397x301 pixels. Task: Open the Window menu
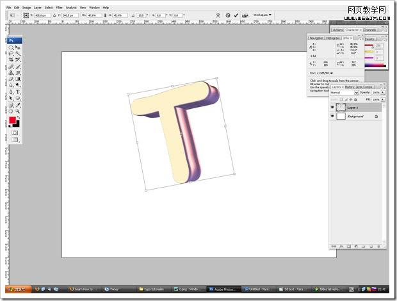click(x=94, y=8)
